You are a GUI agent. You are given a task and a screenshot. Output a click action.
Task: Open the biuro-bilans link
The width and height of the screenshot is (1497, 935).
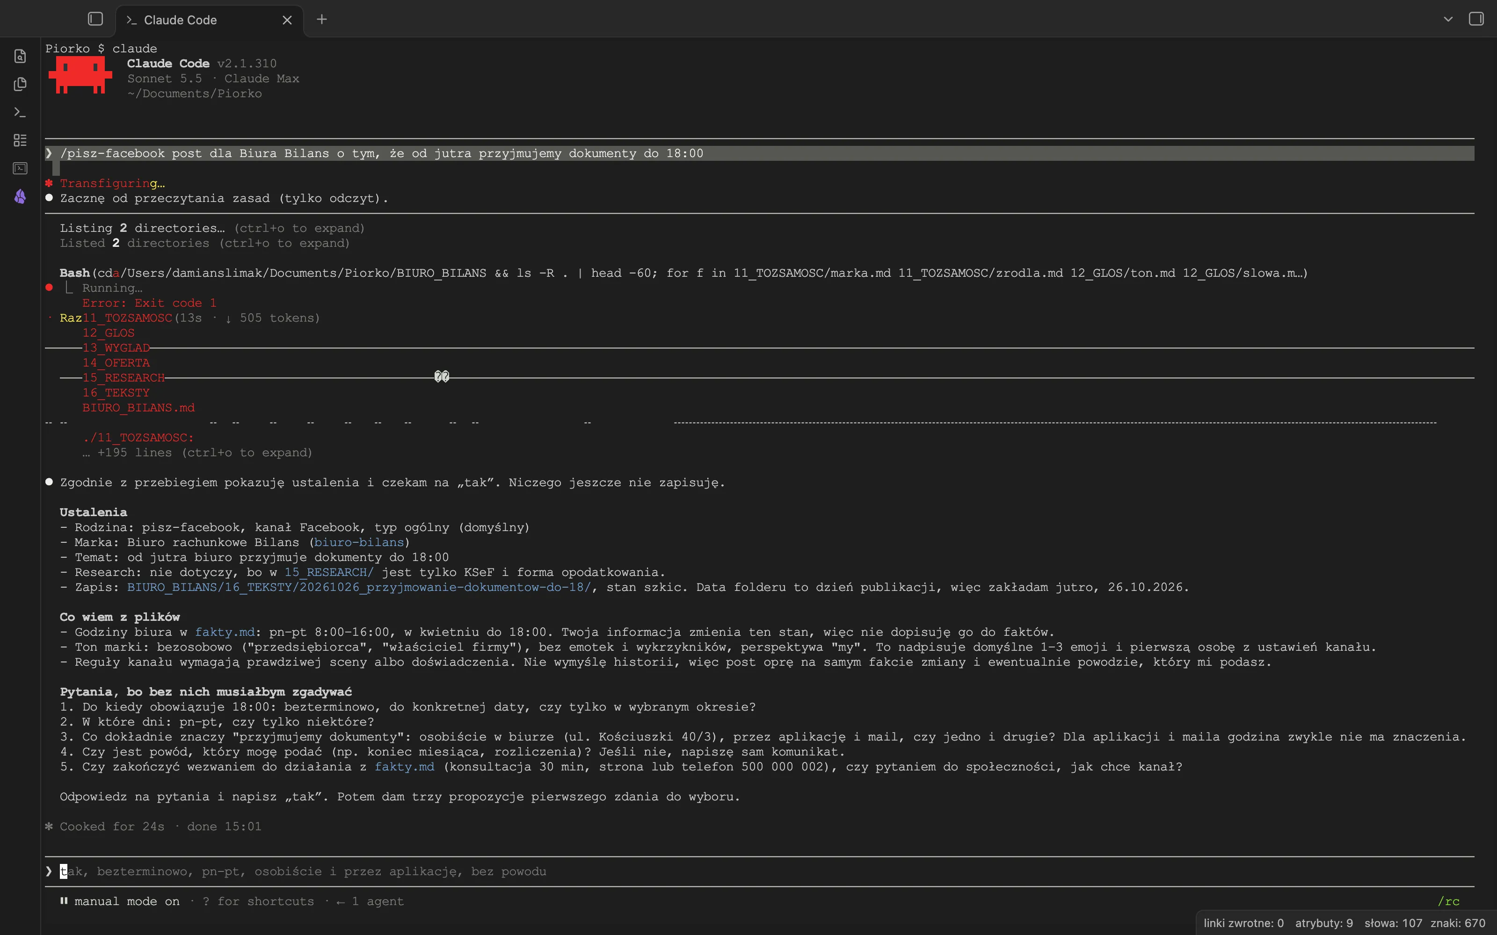point(359,542)
